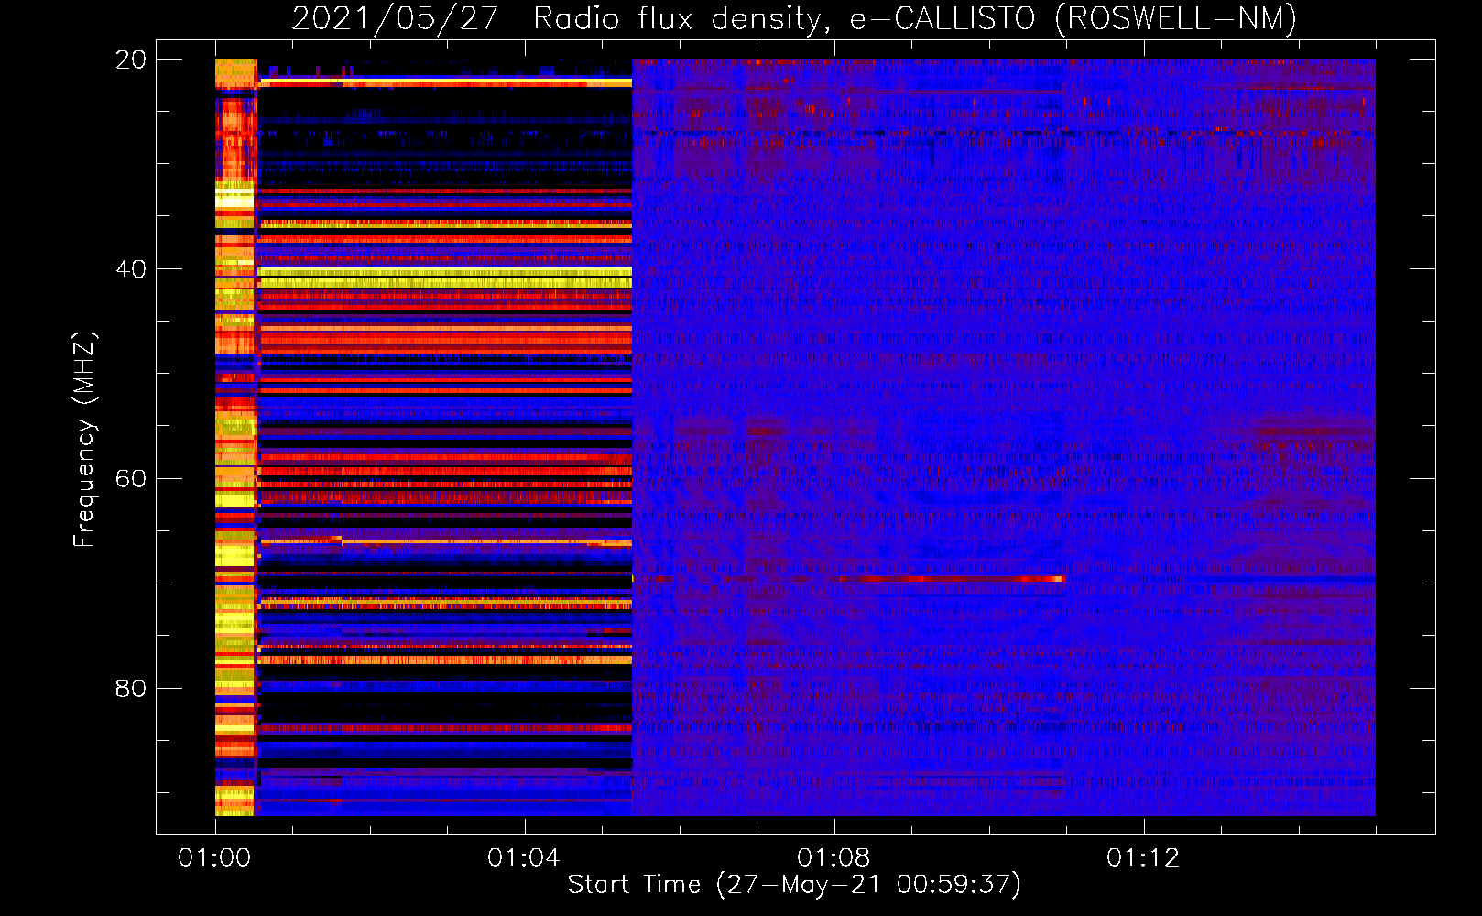The height and width of the screenshot is (916, 1482).
Task: Click the 60 frequency tick label
Action: coord(131,479)
